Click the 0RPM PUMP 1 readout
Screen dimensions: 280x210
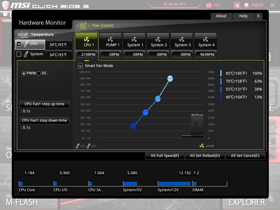[110, 54]
